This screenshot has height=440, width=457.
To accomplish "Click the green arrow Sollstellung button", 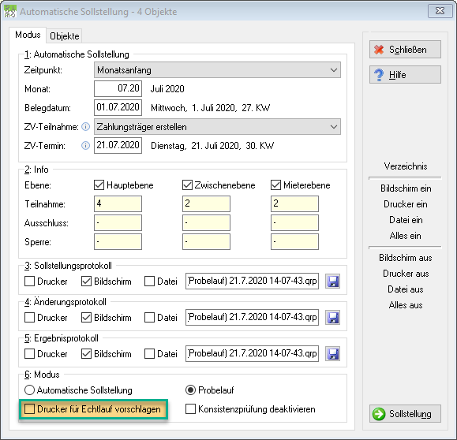I will 405,413.
